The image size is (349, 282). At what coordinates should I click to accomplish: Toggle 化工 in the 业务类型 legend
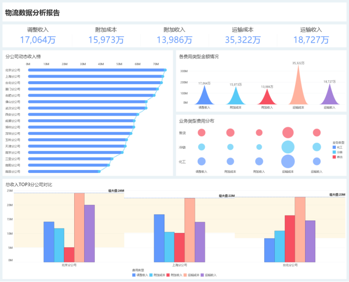(x=337, y=147)
